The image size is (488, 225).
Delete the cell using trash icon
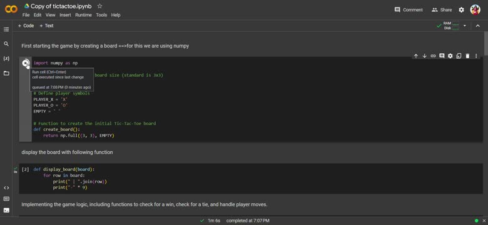pos(467,56)
